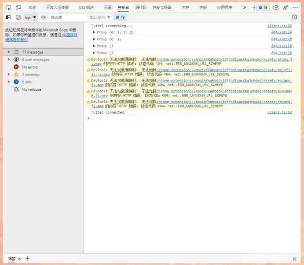This screenshot has height=265, width=304.
Task: Switch to CSS 概述 tab
Action: [86, 7]
